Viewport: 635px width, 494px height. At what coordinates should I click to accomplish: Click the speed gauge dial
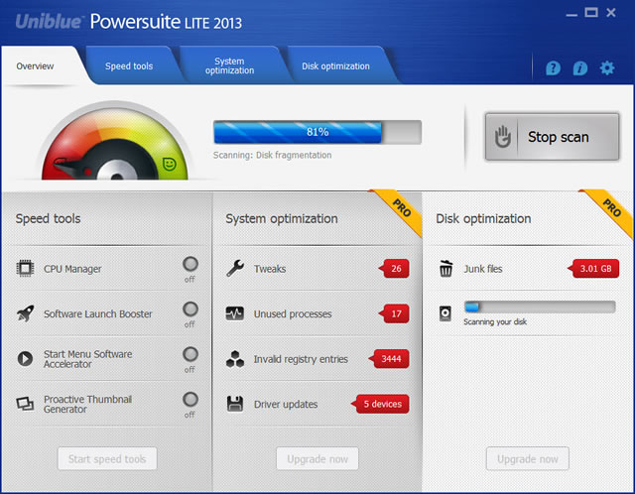[115, 141]
